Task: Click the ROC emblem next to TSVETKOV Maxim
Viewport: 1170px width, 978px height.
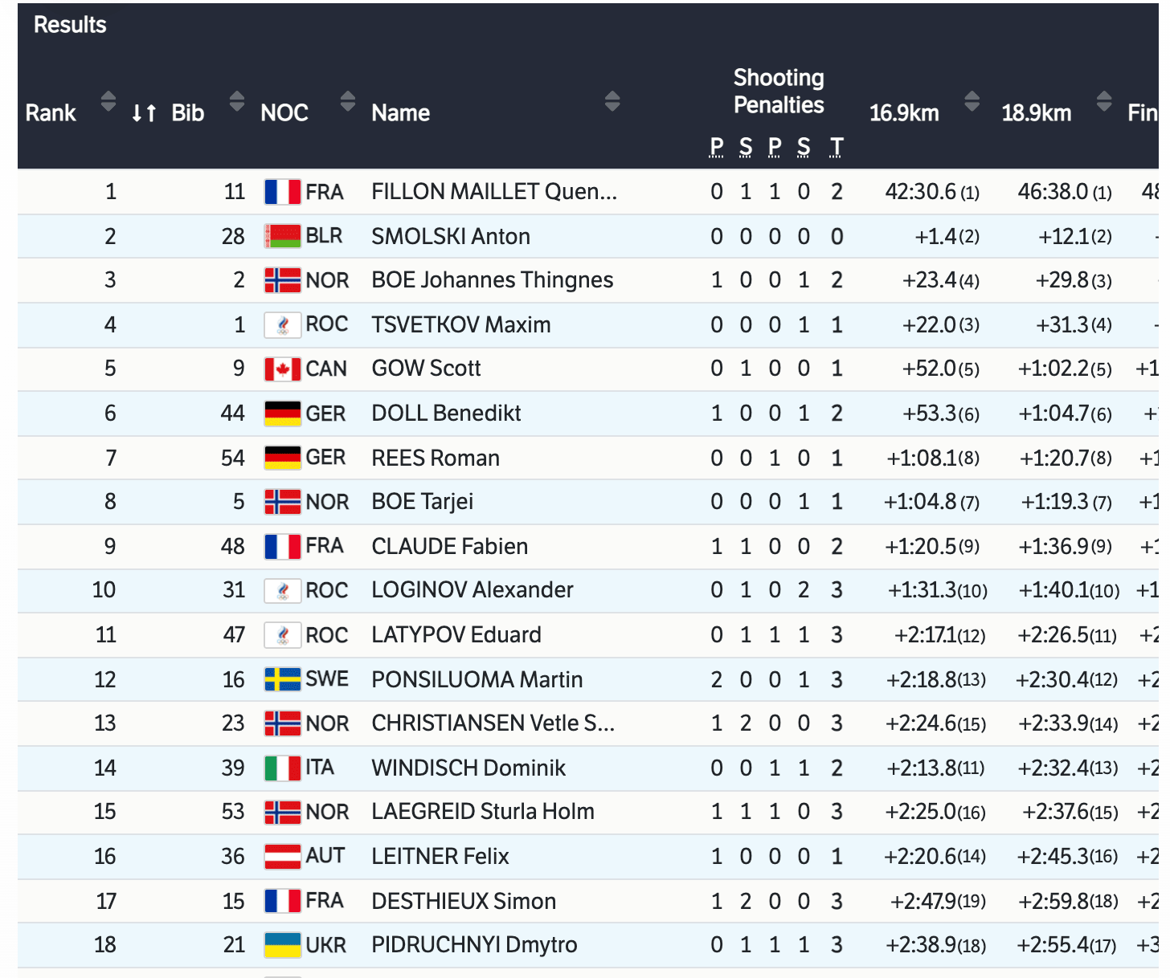Action: click(x=282, y=325)
